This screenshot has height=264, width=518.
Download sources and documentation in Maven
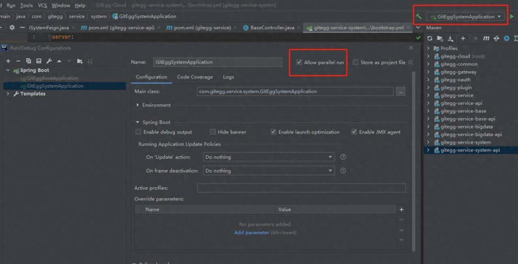451,38
